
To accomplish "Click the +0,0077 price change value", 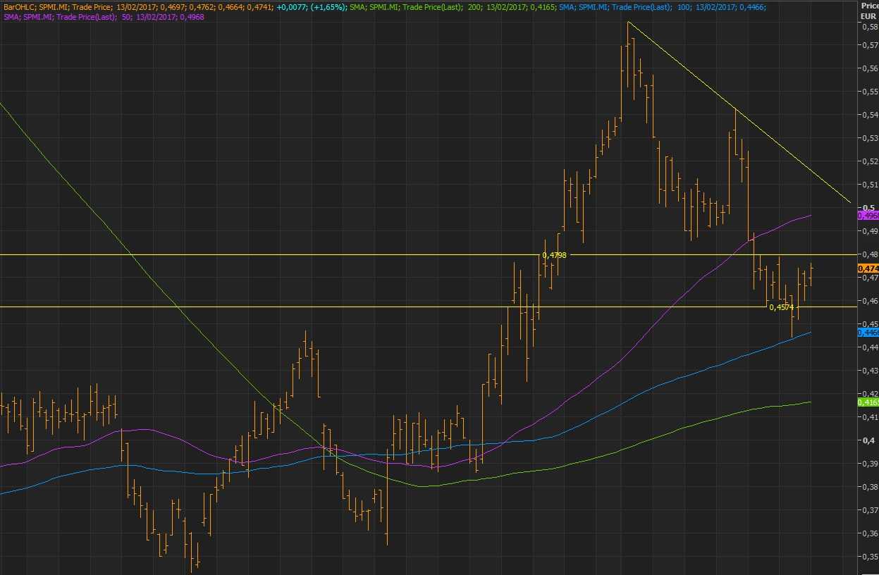I will 292,6.
